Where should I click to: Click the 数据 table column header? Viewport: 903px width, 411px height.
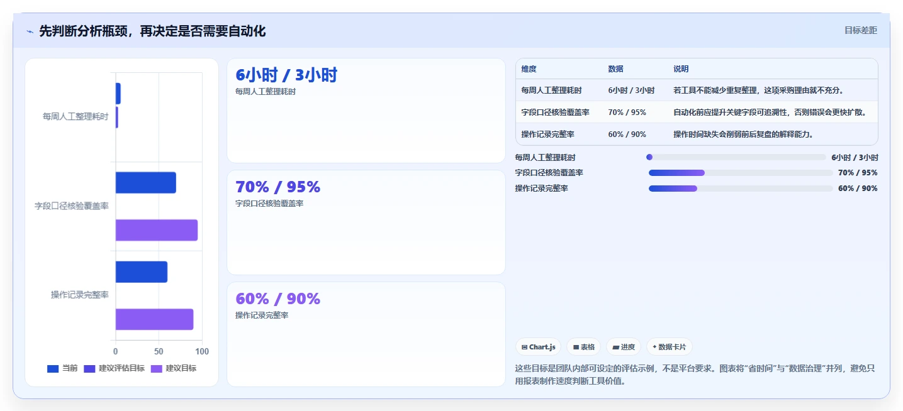click(x=615, y=69)
